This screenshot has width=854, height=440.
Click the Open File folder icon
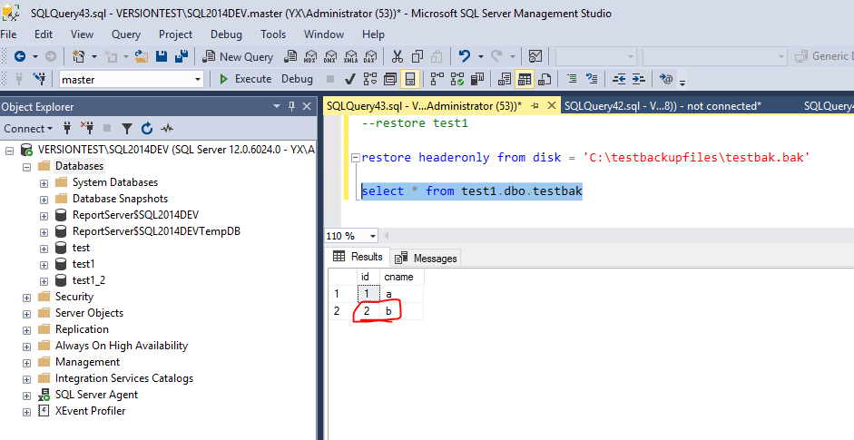(x=142, y=56)
